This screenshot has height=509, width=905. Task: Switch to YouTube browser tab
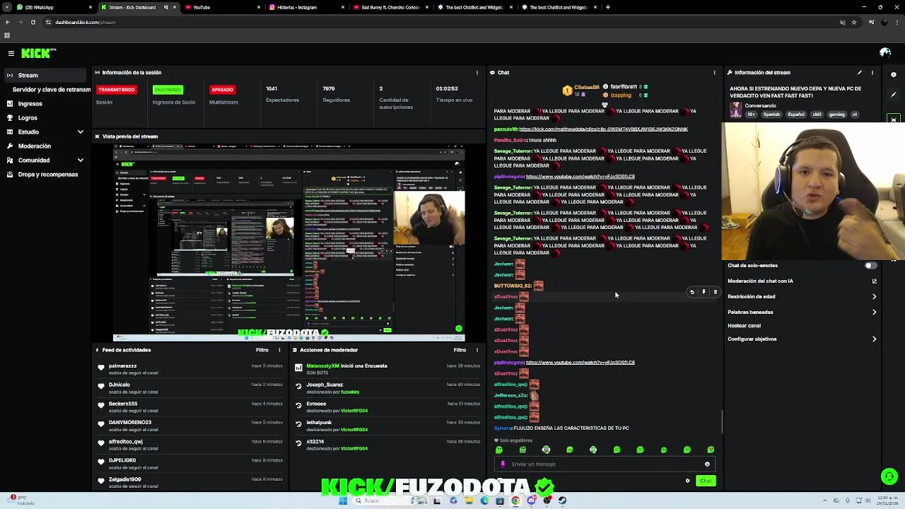[222, 7]
